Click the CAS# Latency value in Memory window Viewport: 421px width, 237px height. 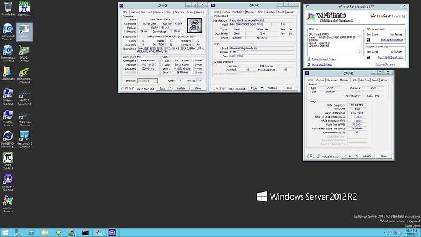(357, 113)
